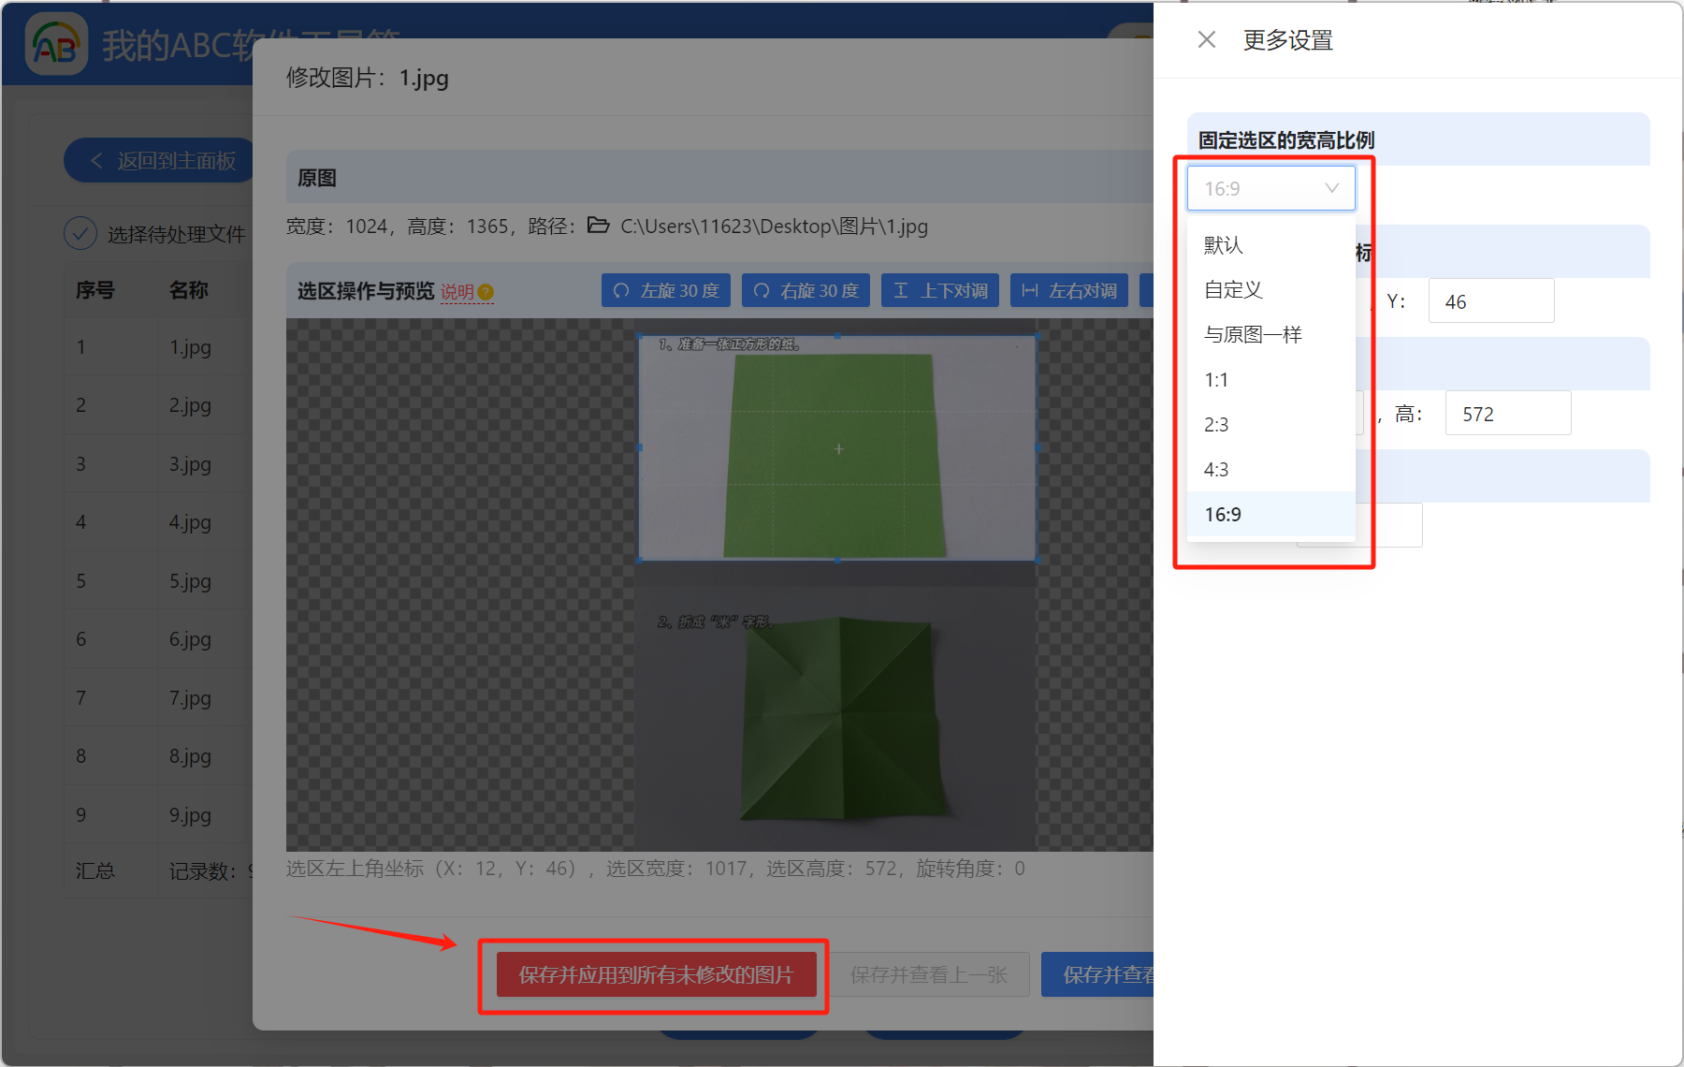Rotate the selection right 30 degrees
This screenshot has height=1067, width=1684.
(806, 290)
